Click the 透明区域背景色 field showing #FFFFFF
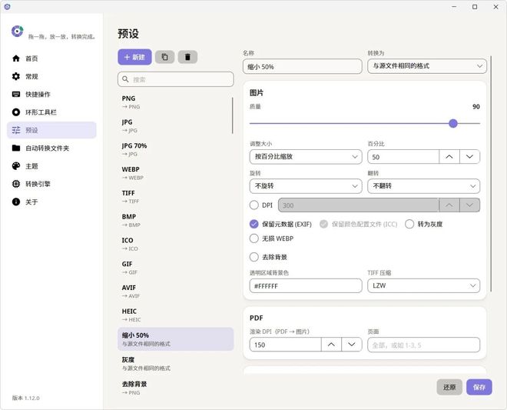This screenshot has width=507, height=410. click(306, 286)
